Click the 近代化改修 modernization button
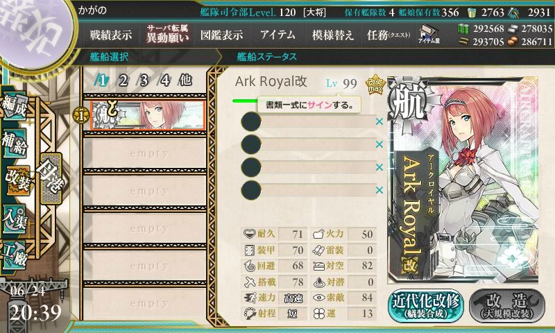This screenshot has height=333, width=555. 426,306
